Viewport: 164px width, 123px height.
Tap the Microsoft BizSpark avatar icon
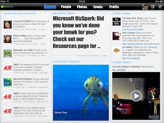(x=8, y=82)
